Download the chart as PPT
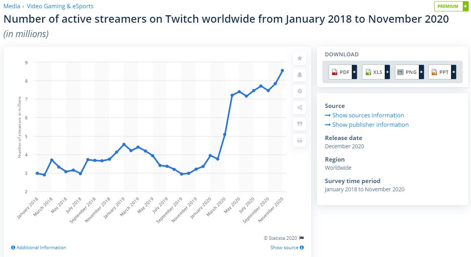Image resolution: width=471 pixels, height=257 pixels. tap(442, 72)
